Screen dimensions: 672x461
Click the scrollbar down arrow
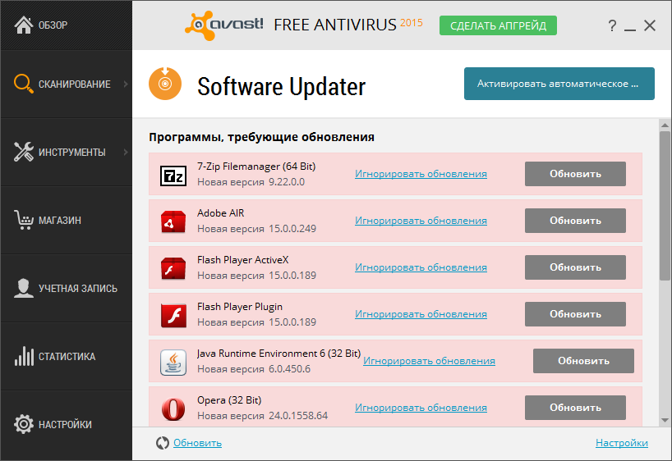coord(665,420)
